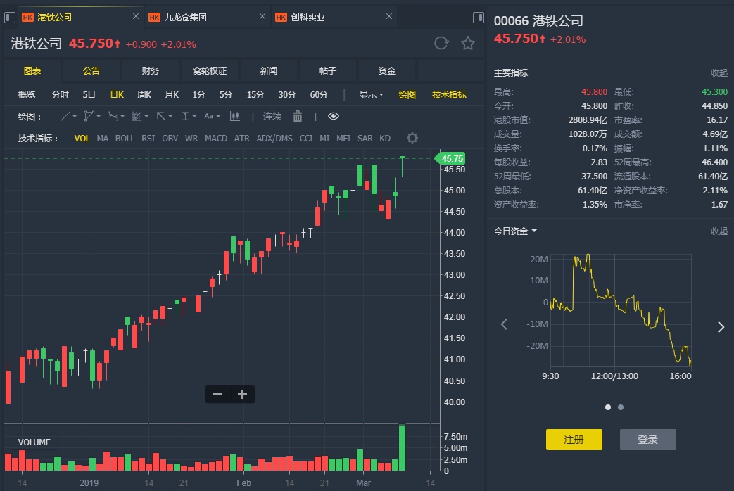Close the 九龙仓集团 tab

click(262, 16)
